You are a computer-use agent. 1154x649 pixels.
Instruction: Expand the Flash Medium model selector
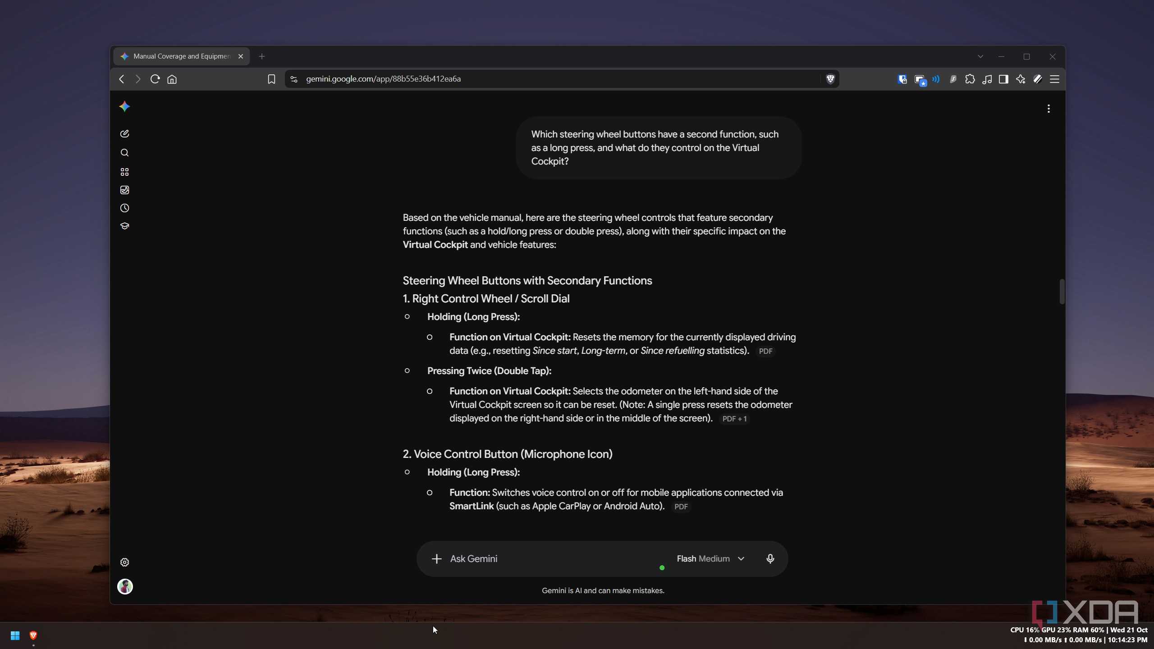[x=710, y=559]
